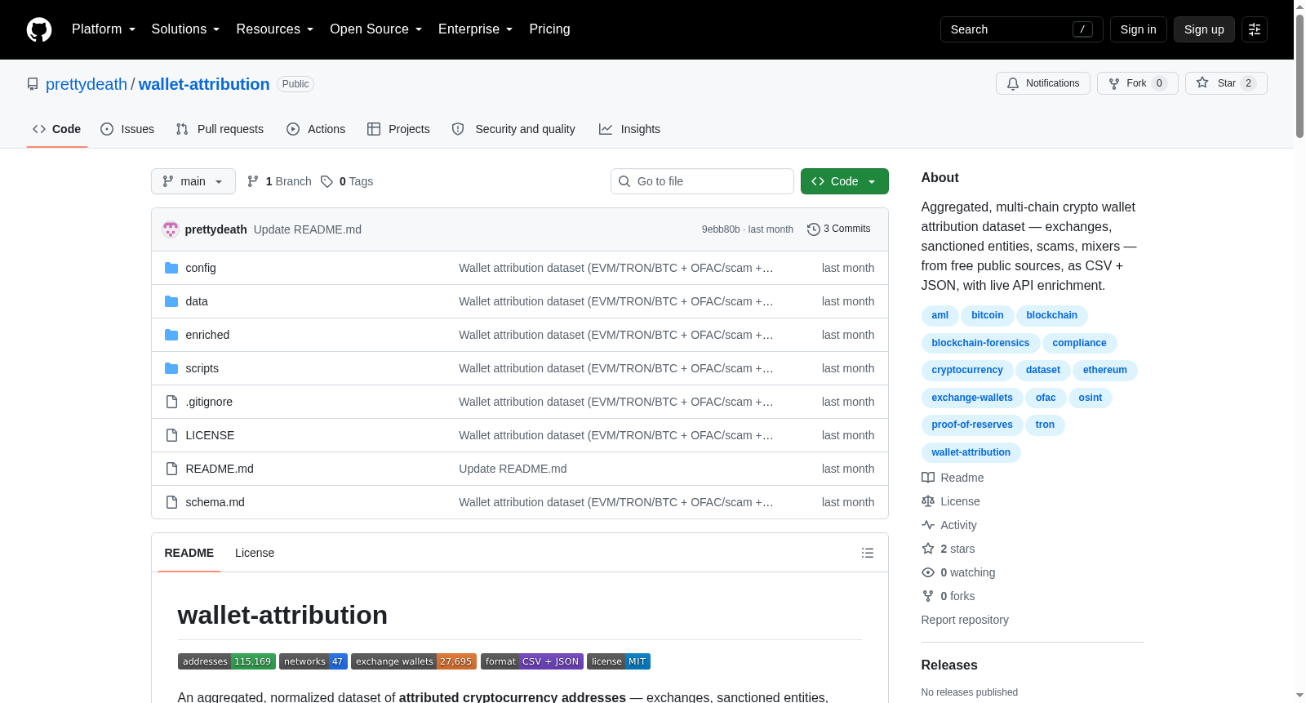This screenshot has height=703, width=1306.
Task: Click the Sign in button
Action: (1139, 29)
